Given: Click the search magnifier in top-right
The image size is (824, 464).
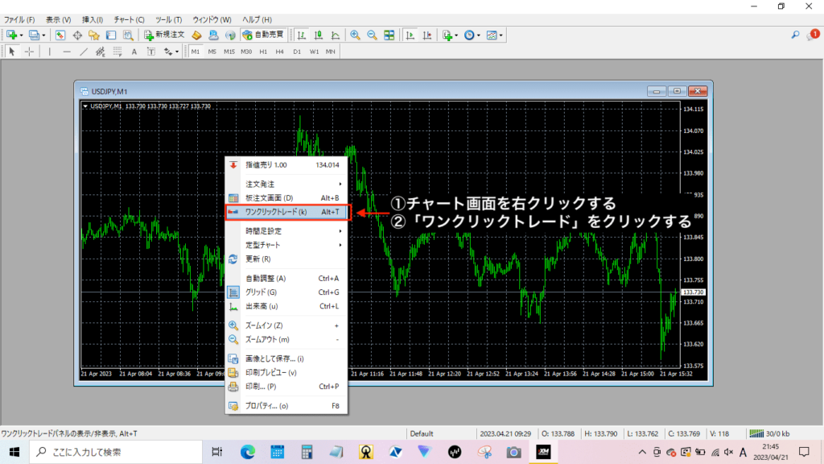Looking at the screenshot, I should tap(795, 35).
